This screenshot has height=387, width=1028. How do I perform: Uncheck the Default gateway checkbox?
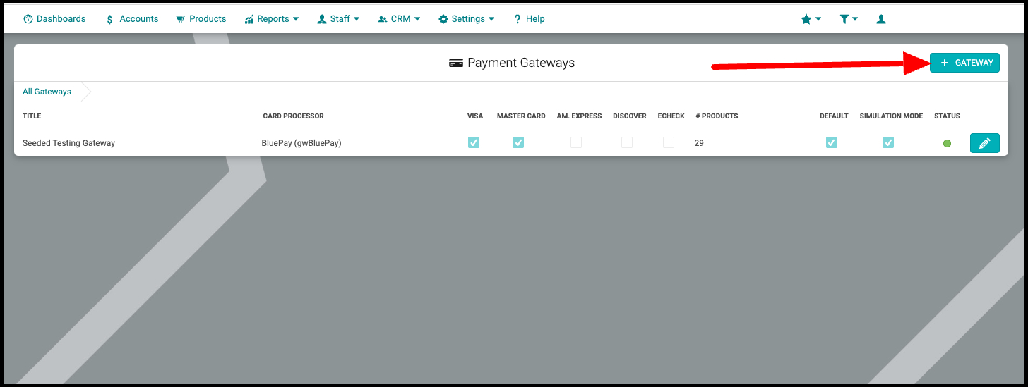[832, 142]
